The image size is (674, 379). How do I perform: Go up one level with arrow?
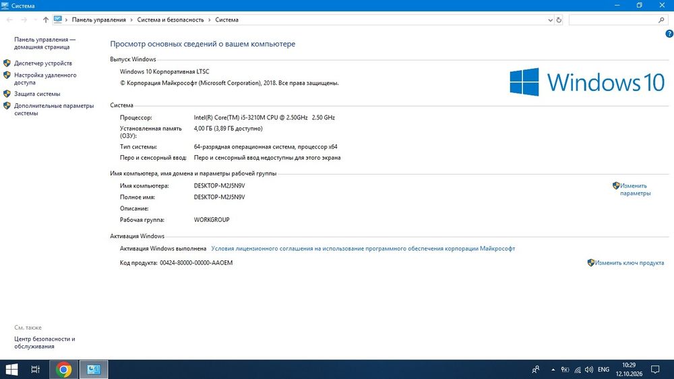pyautogui.click(x=46, y=20)
